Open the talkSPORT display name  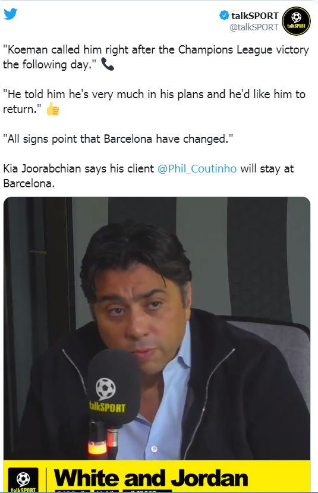(x=255, y=15)
